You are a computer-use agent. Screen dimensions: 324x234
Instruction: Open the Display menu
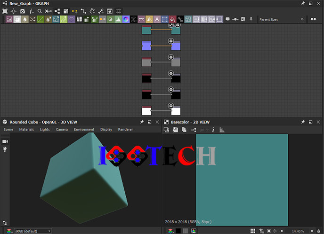click(x=106, y=130)
